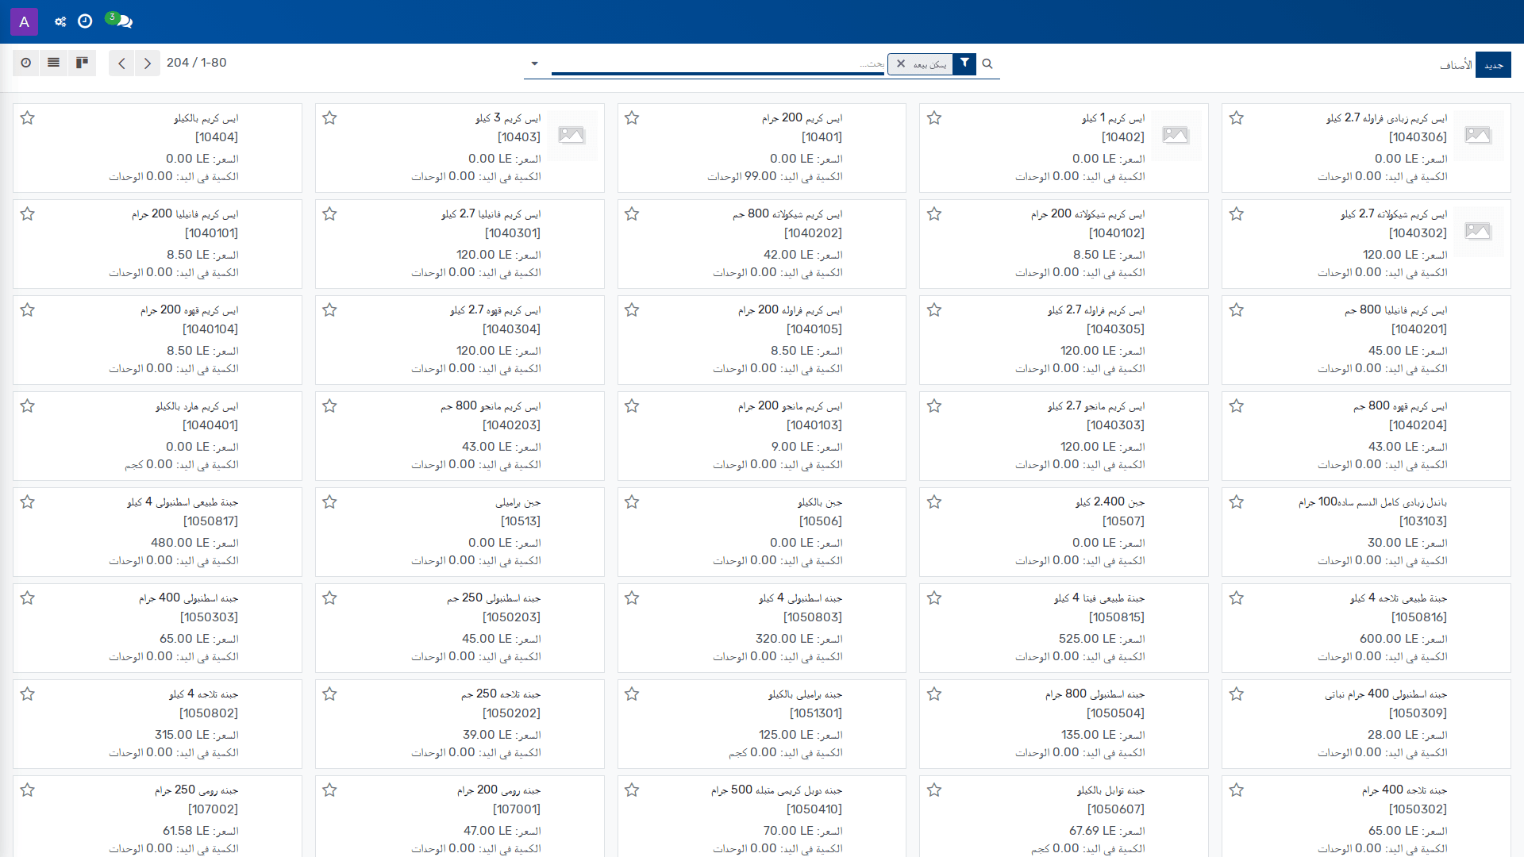Star product [1040103] as favorite
Viewport: 1524px width, 857px height.
(632, 406)
